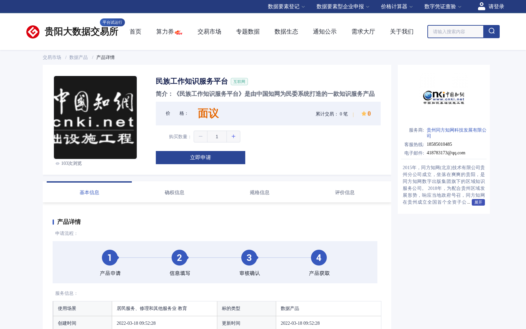Click the 更新时间 table cell
Image resolution: width=526 pixels, height=329 pixels.
(x=247, y=323)
